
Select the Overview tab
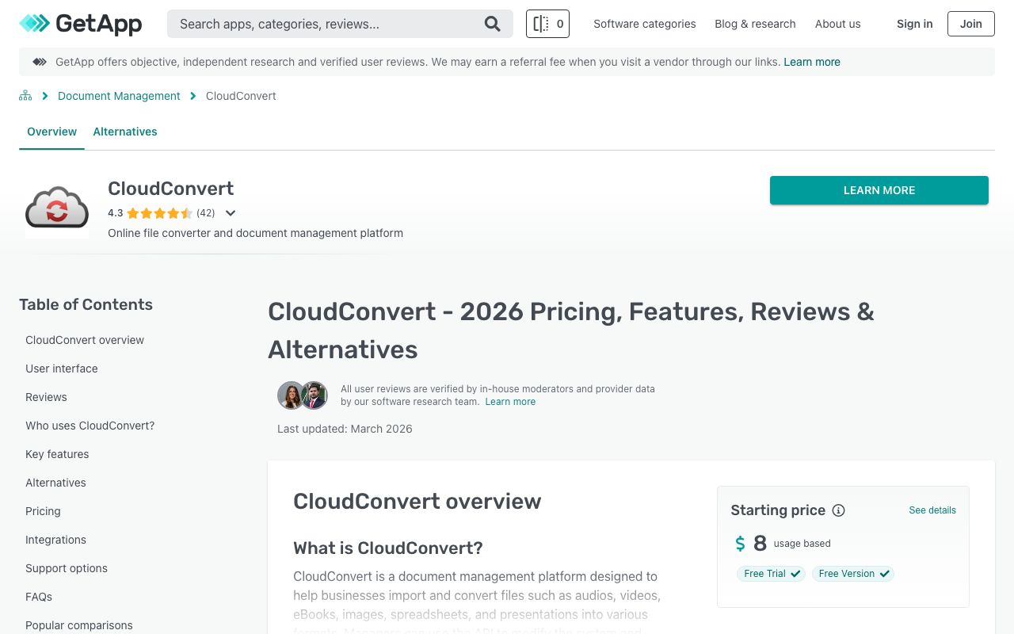click(51, 132)
